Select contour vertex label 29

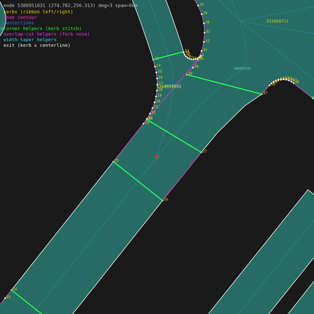205,13
